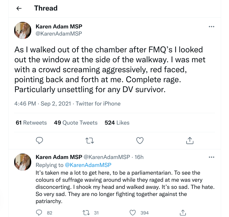The height and width of the screenshot is (217, 229).
Task: Click the Twitter for iPhone source link
Action: click(x=98, y=104)
